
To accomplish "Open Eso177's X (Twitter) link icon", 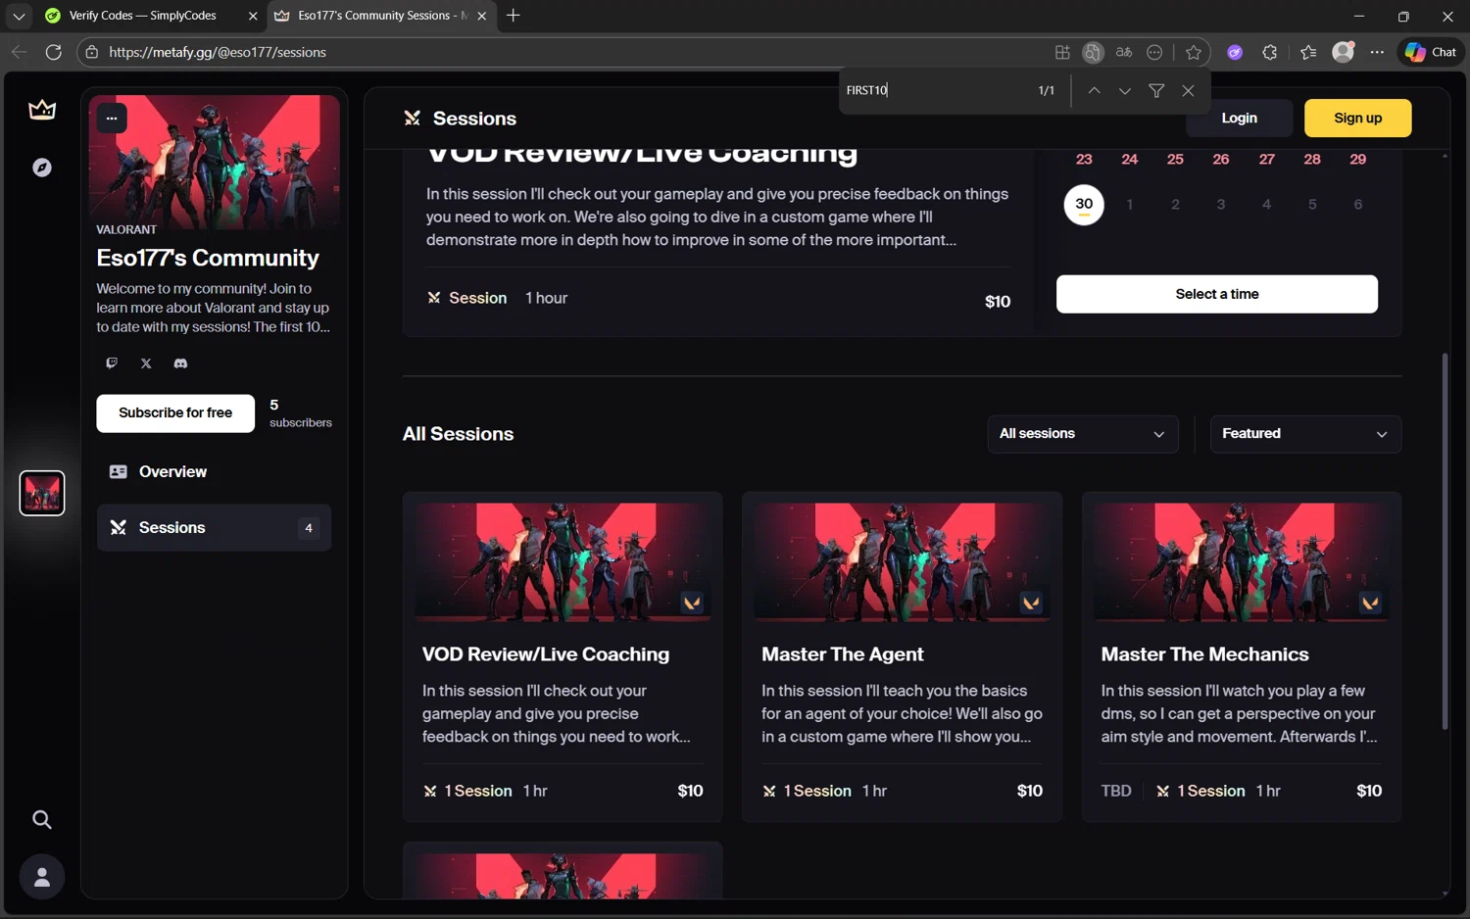I will tap(146, 363).
